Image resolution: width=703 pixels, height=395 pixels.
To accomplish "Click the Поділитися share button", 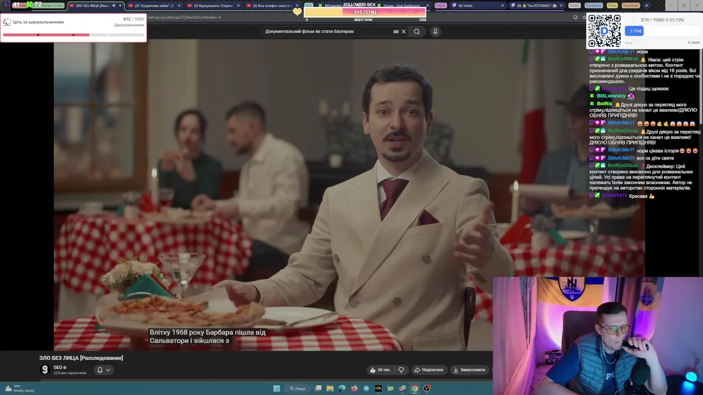I will (428, 370).
